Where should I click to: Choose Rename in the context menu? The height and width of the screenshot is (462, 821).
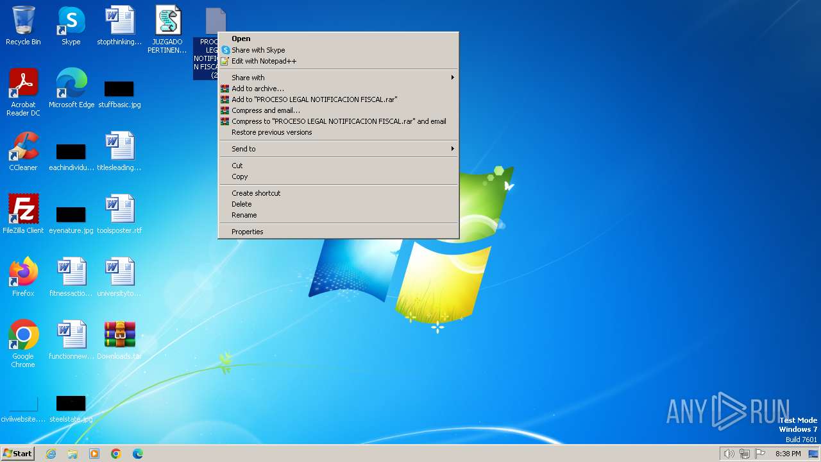coord(339,215)
